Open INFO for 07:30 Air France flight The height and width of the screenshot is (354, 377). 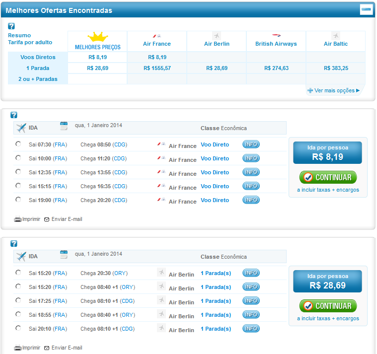tap(251, 144)
